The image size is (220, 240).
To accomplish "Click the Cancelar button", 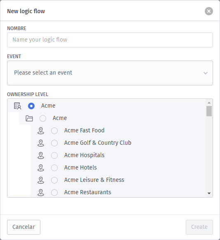I will [24, 227].
